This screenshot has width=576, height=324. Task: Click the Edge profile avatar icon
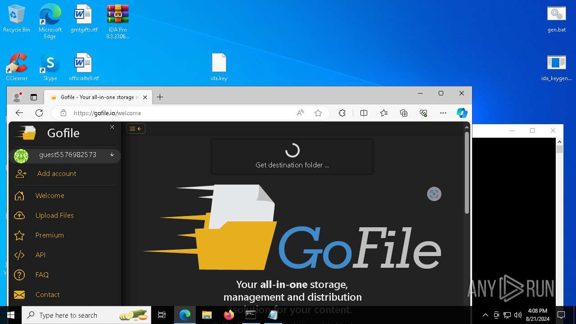(x=17, y=97)
